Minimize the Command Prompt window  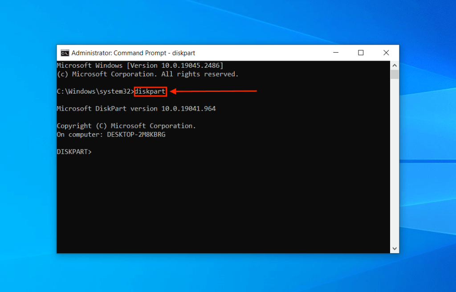pos(336,53)
